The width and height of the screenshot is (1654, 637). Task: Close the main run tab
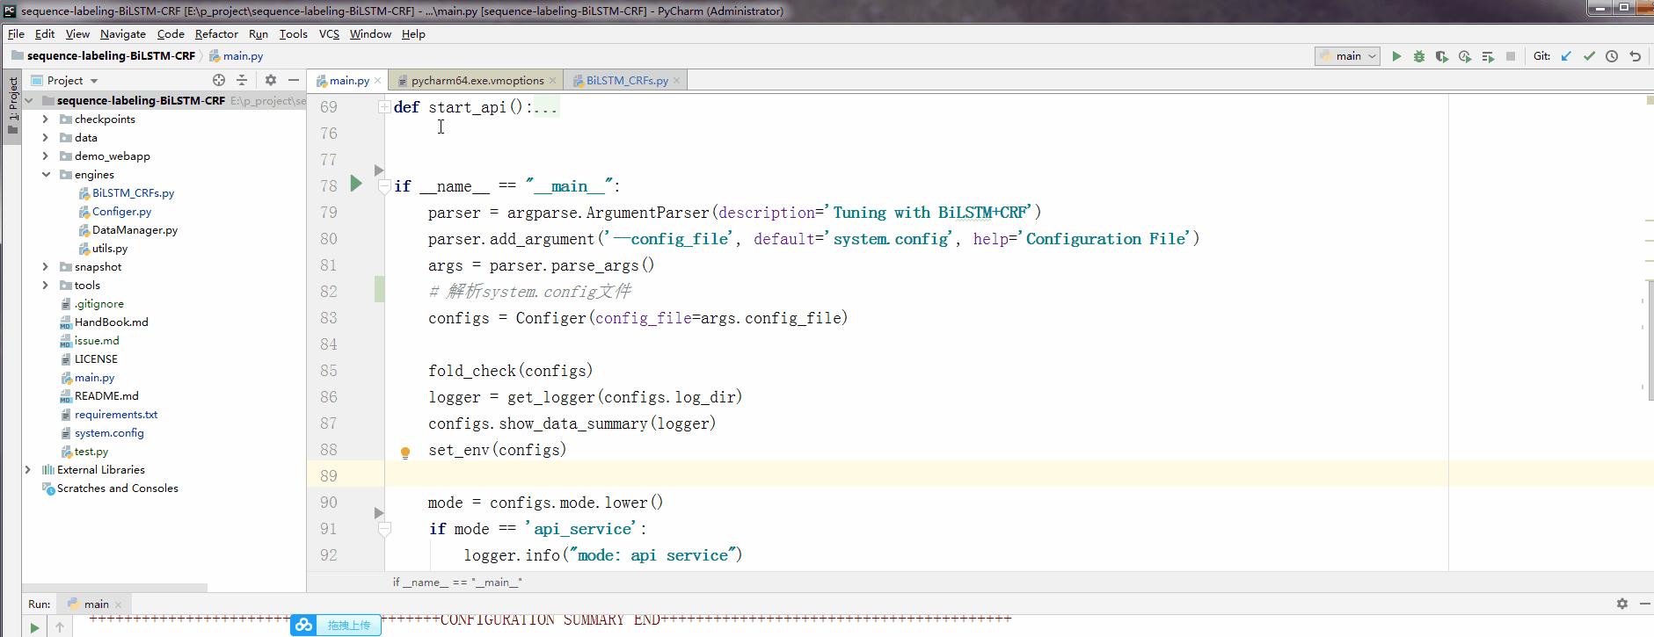118,604
